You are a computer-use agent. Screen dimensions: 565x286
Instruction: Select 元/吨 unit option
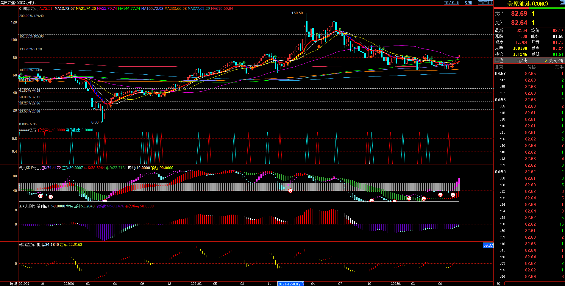[x=522, y=60]
